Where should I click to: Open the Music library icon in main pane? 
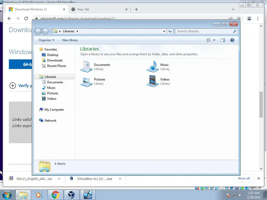(153, 67)
